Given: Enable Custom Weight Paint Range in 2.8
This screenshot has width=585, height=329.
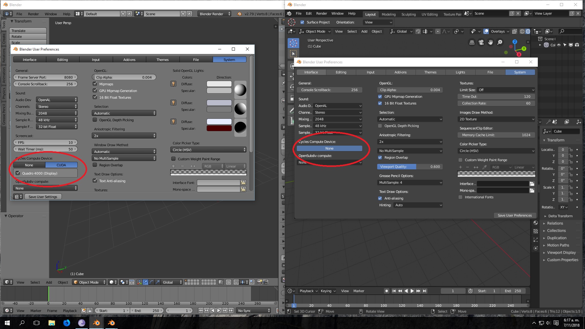Looking at the screenshot, I should (460, 160).
